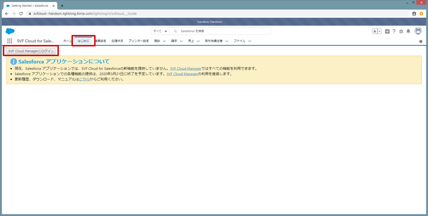This screenshot has height=216, width=428.
Task: Expand the 商談 tab chevron menu
Action: pos(164,41)
